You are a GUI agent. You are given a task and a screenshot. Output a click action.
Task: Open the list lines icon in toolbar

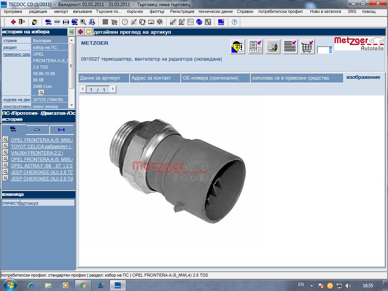coord(105,22)
